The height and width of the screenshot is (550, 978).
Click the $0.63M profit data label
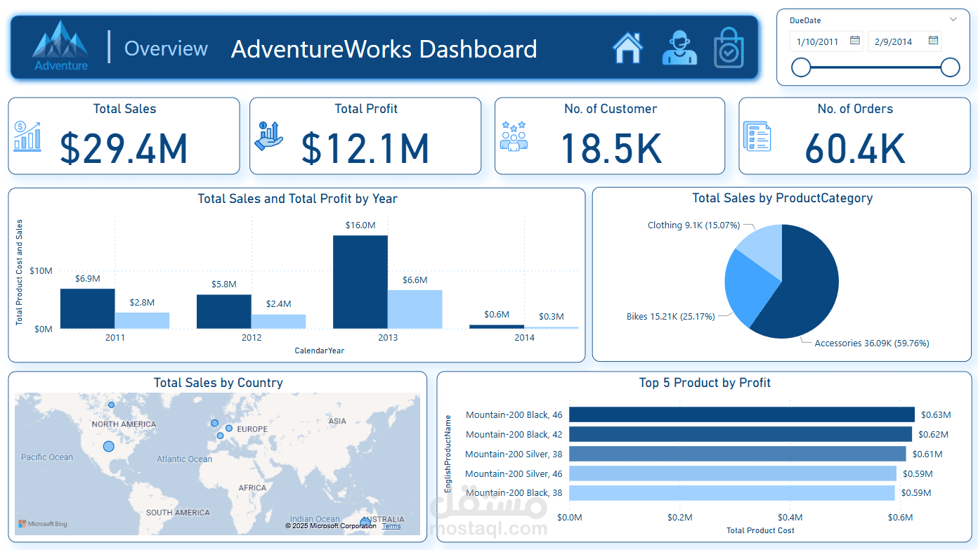coord(935,415)
